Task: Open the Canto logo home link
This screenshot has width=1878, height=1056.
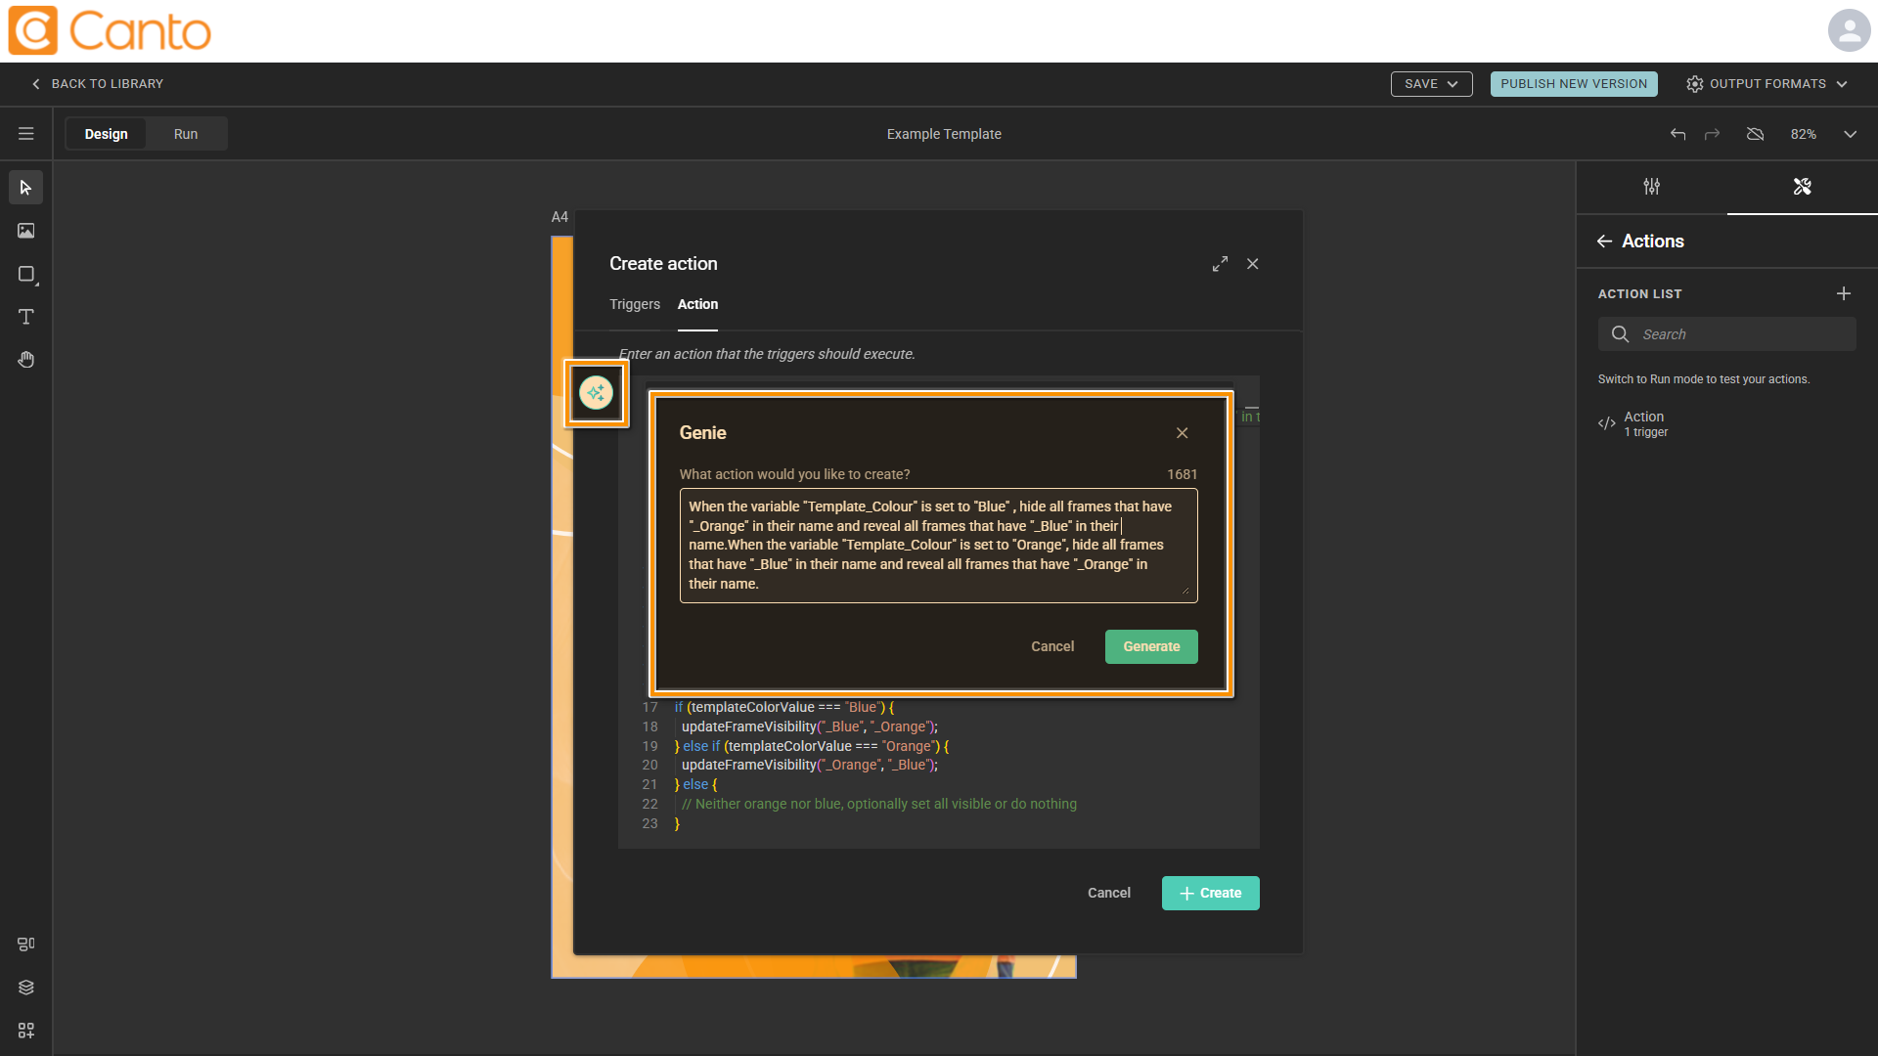Action: click(x=110, y=31)
